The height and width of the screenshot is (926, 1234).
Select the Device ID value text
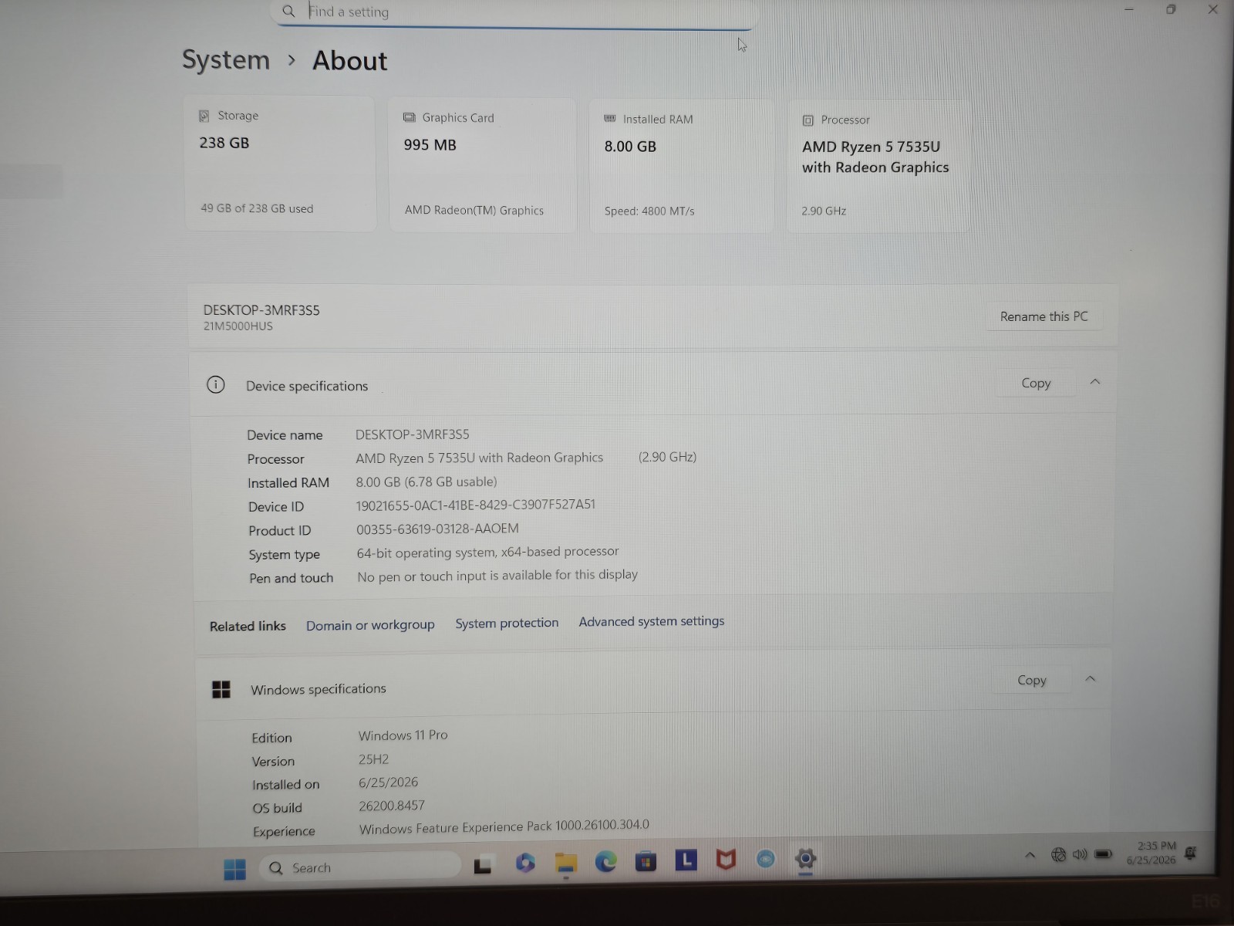pos(476,505)
